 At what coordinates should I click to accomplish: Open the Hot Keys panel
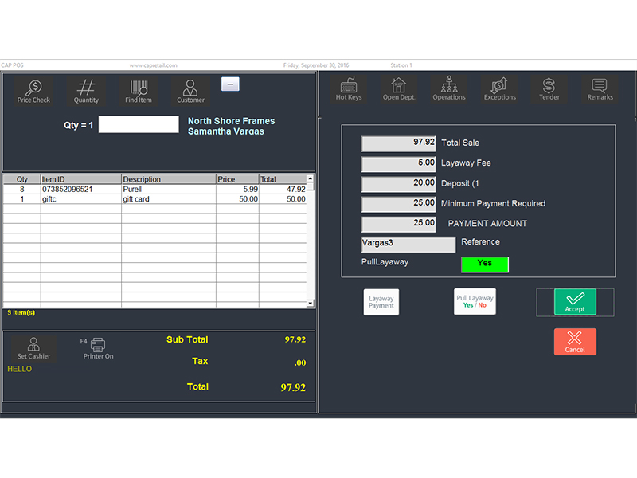coord(349,89)
